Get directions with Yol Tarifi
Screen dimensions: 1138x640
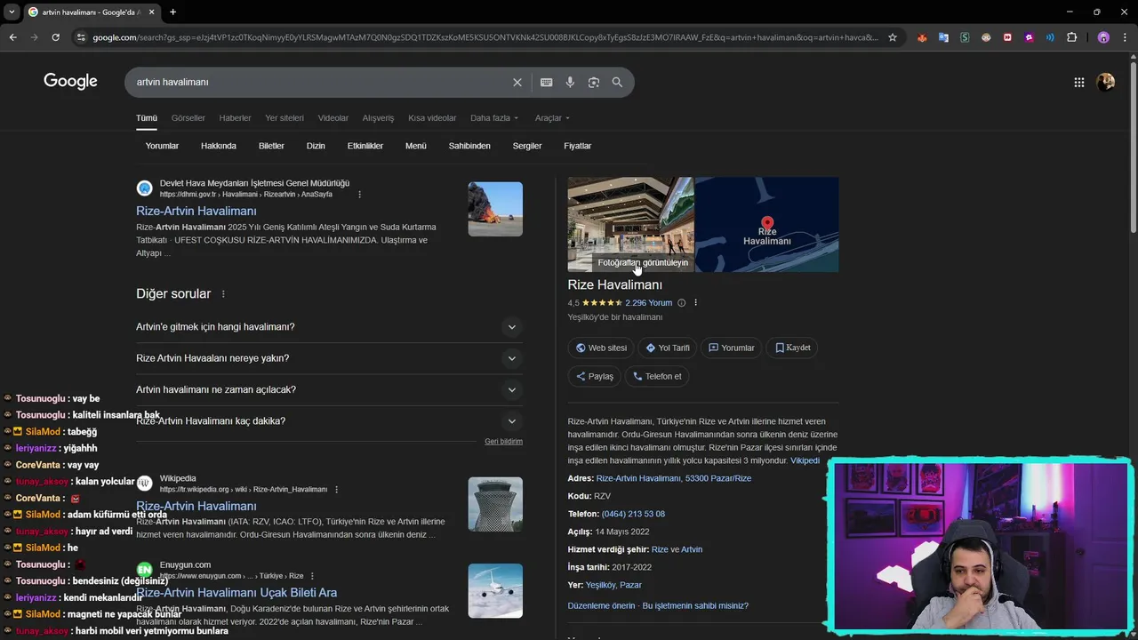[668, 348]
